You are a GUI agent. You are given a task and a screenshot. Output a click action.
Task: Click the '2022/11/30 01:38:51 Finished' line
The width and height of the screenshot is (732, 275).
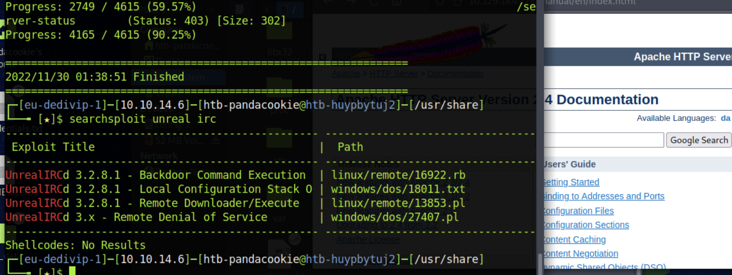pyautogui.click(x=95, y=77)
